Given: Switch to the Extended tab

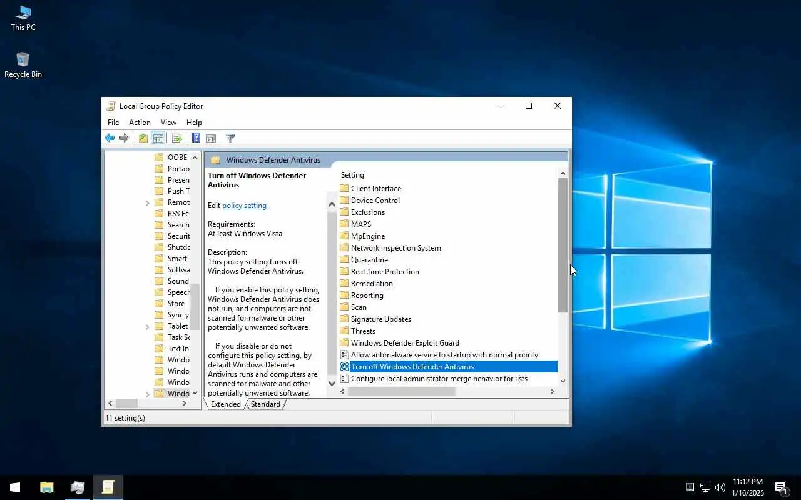Looking at the screenshot, I should pyautogui.click(x=226, y=404).
